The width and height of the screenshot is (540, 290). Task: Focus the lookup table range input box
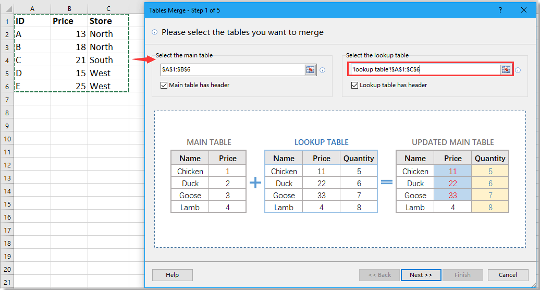click(x=424, y=70)
